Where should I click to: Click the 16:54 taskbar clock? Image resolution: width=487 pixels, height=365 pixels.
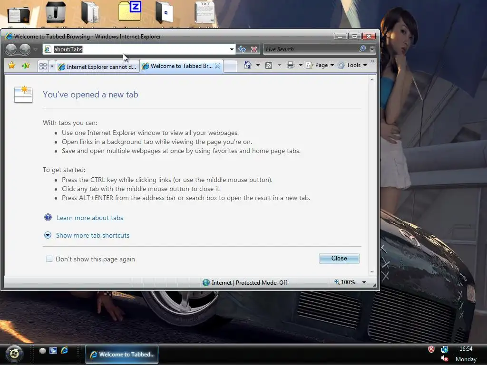[x=466, y=348]
